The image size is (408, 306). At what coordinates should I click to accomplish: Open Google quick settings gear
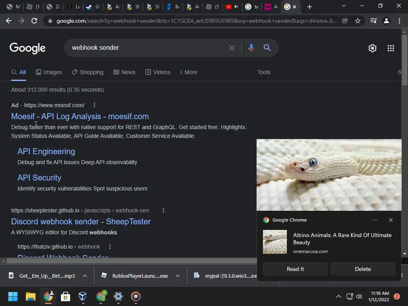tap(373, 48)
